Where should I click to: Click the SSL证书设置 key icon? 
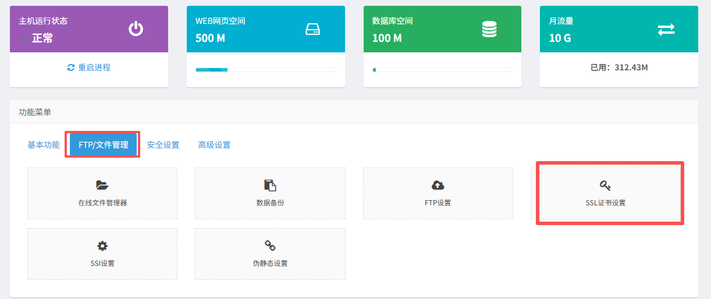(605, 186)
